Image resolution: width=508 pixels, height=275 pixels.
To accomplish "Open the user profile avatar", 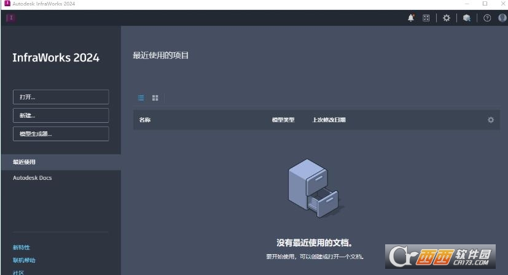I will [502, 18].
